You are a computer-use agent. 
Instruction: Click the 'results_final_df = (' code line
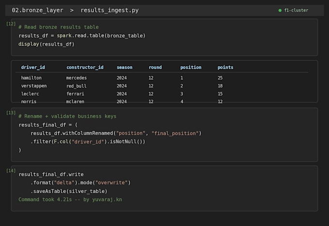click(48, 125)
